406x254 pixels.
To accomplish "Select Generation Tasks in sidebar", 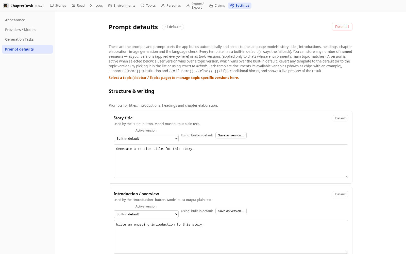I will click(27, 39).
